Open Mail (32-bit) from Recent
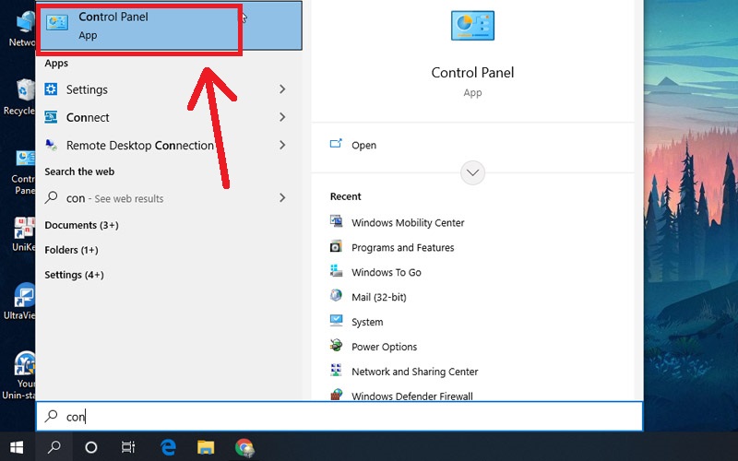The height and width of the screenshot is (461, 738). pyautogui.click(x=379, y=297)
